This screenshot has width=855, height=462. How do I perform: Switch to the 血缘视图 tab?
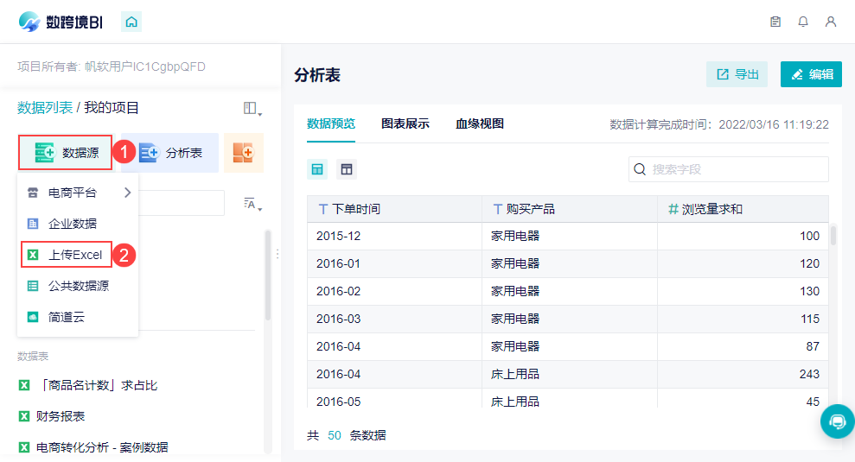(x=480, y=123)
